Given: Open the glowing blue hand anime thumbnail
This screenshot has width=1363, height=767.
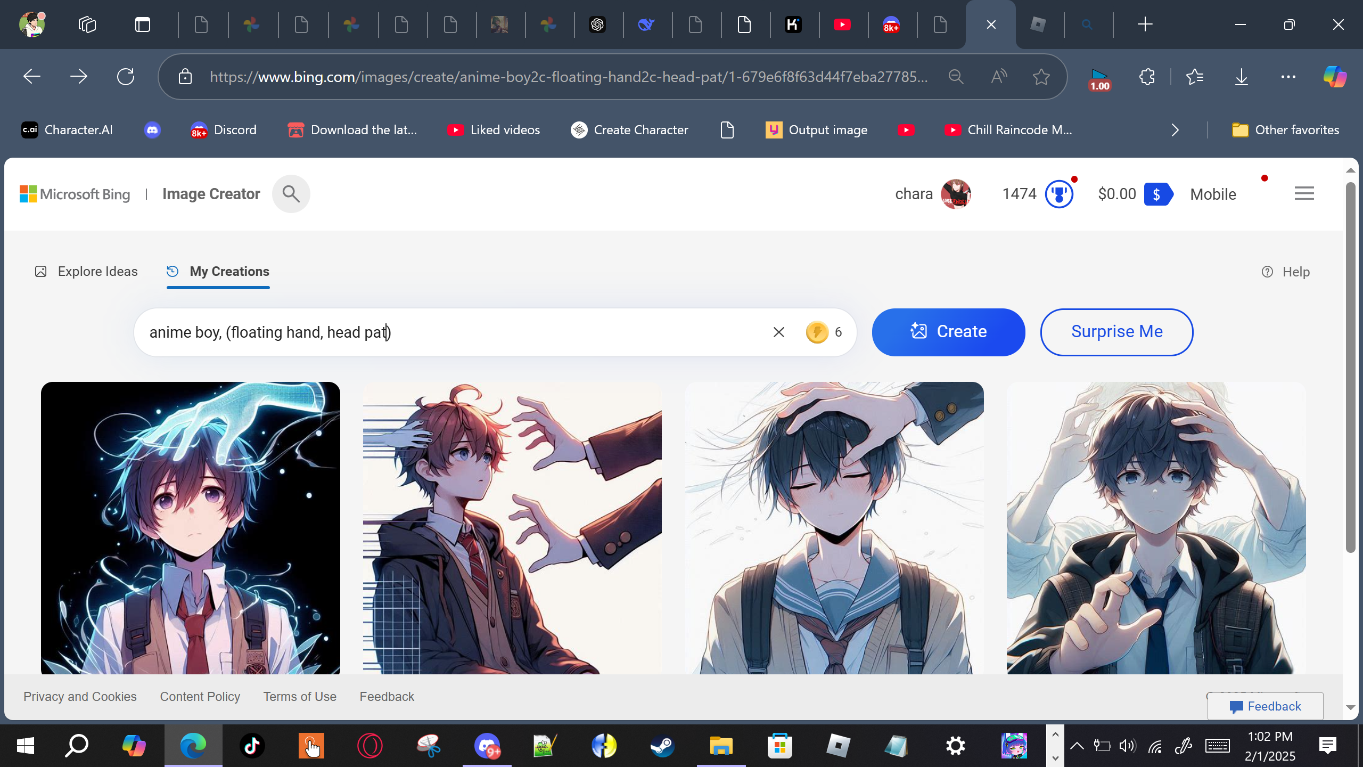Looking at the screenshot, I should [x=191, y=527].
